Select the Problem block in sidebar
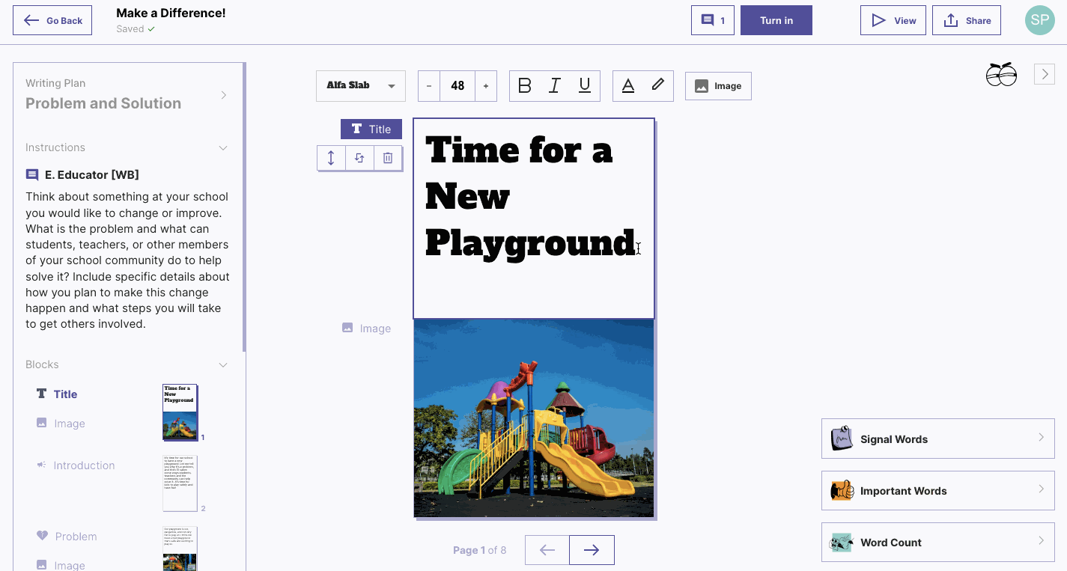Viewport: 1067px width, 571px height. tap(76, 537)
